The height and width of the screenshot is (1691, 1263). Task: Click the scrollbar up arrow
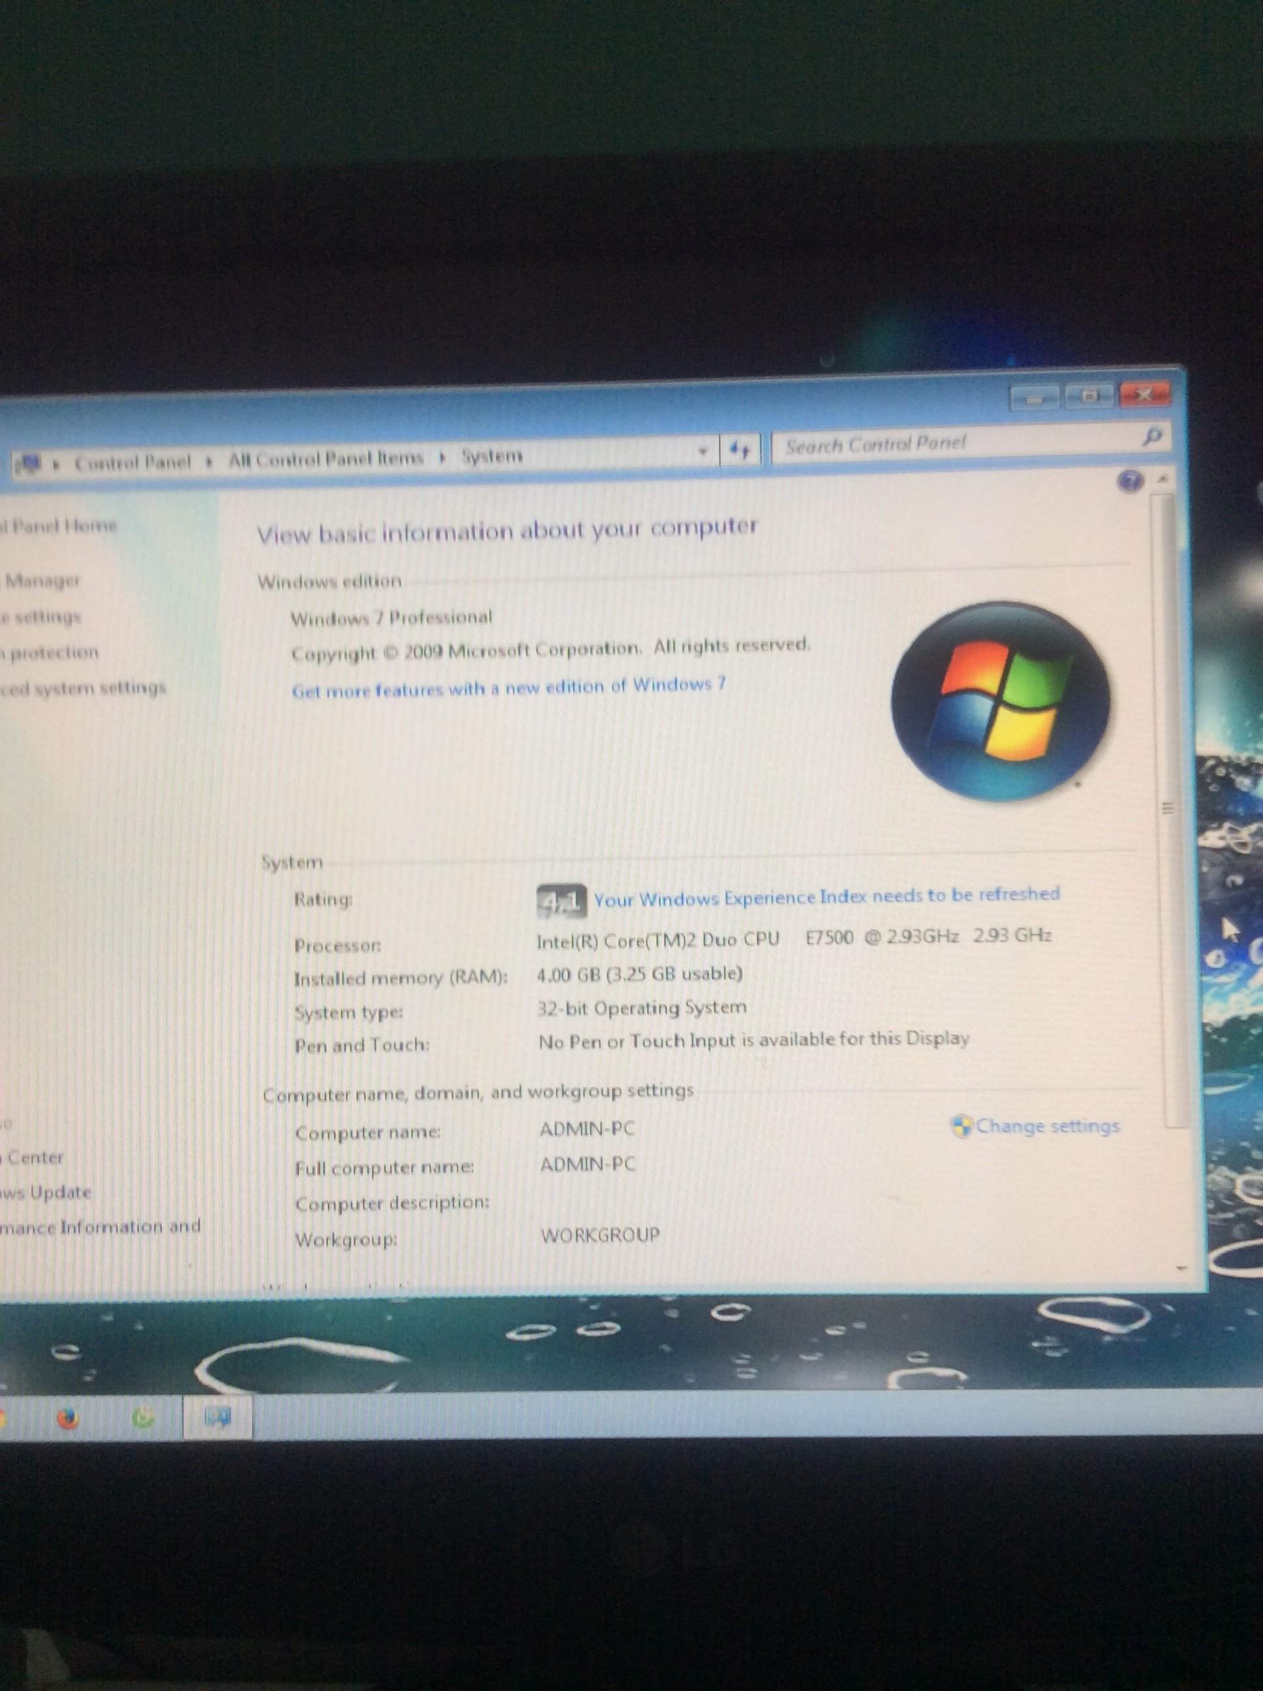1163,480
